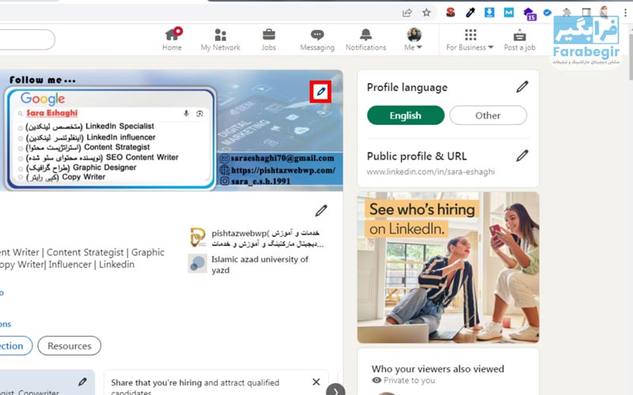The width and height of the screenshot is (633, 395).
Task: Edit profile intro pencil below banner
Action: point(321,210)
